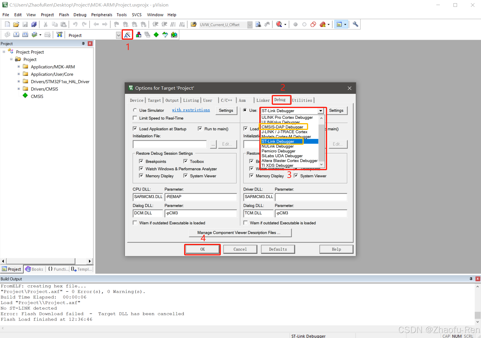Toggle left Breakpoints checkbox

pyautogui.click(x=141, y=161)
